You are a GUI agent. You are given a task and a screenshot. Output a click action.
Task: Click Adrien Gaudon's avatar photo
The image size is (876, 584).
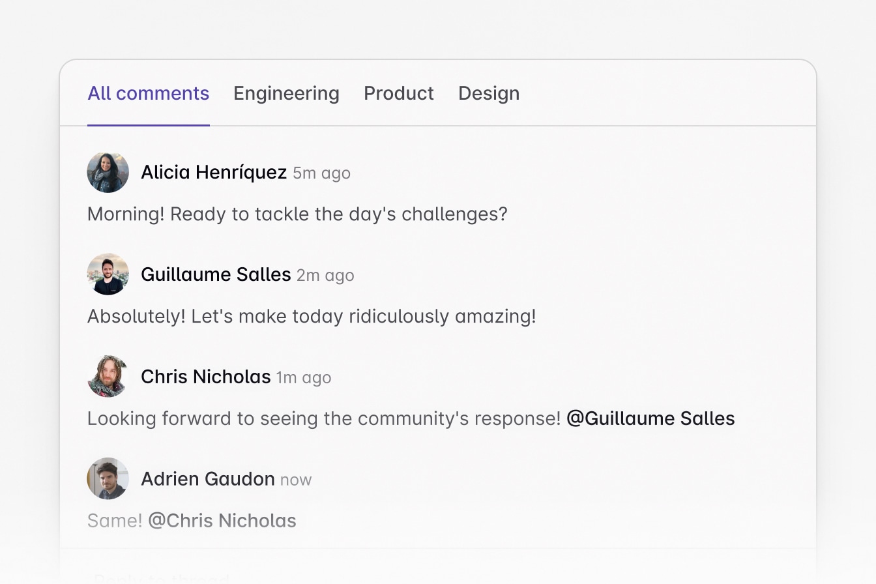pyautogui.click(x=108, y=478)
